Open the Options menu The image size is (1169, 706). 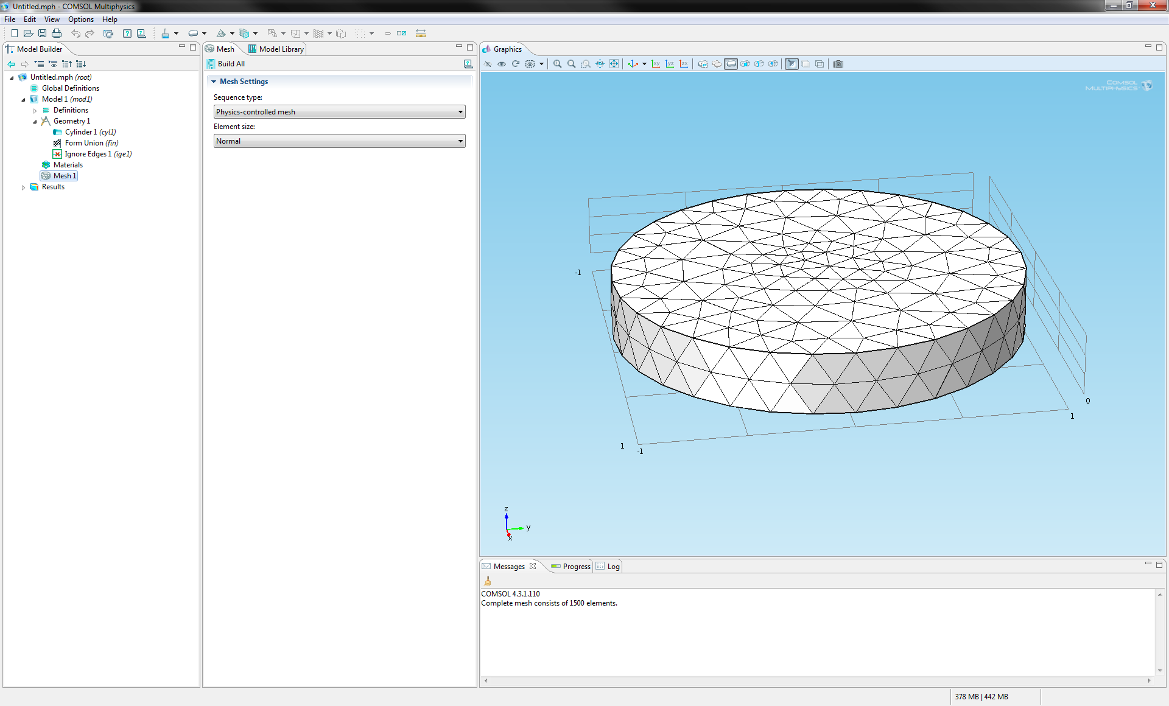click(x=80, y=19)
